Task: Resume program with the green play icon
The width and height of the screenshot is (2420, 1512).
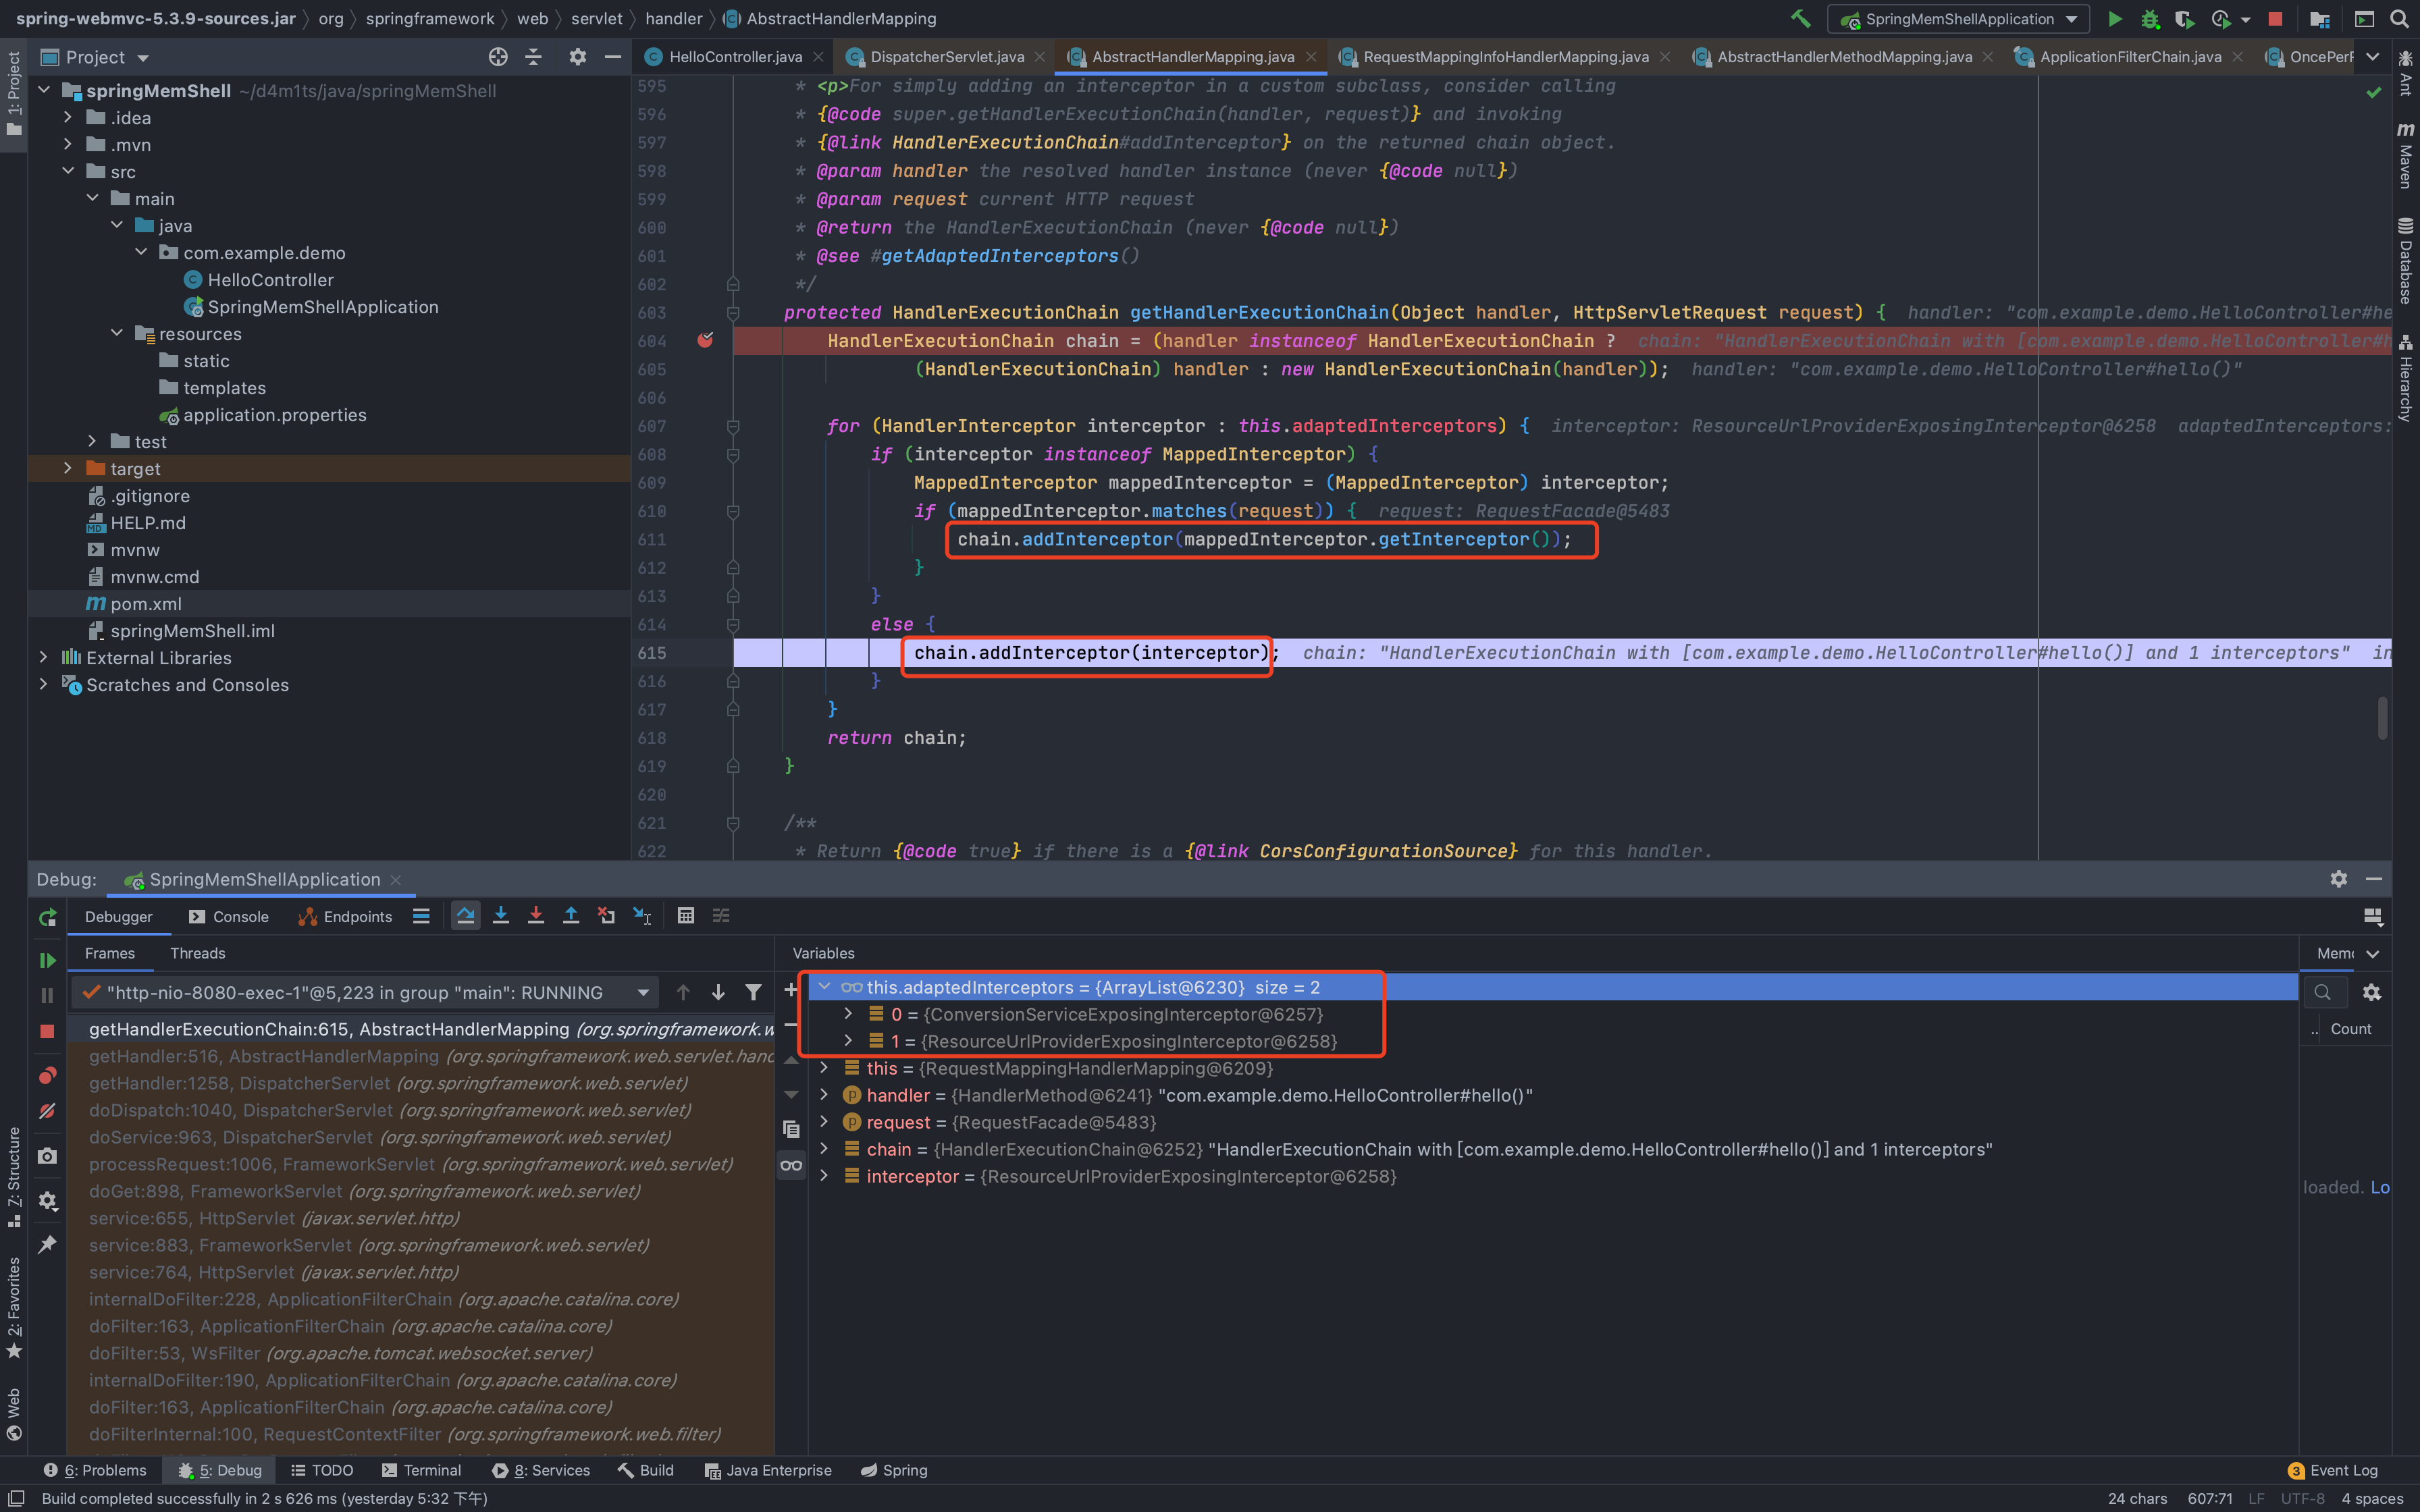Action: 47,960
